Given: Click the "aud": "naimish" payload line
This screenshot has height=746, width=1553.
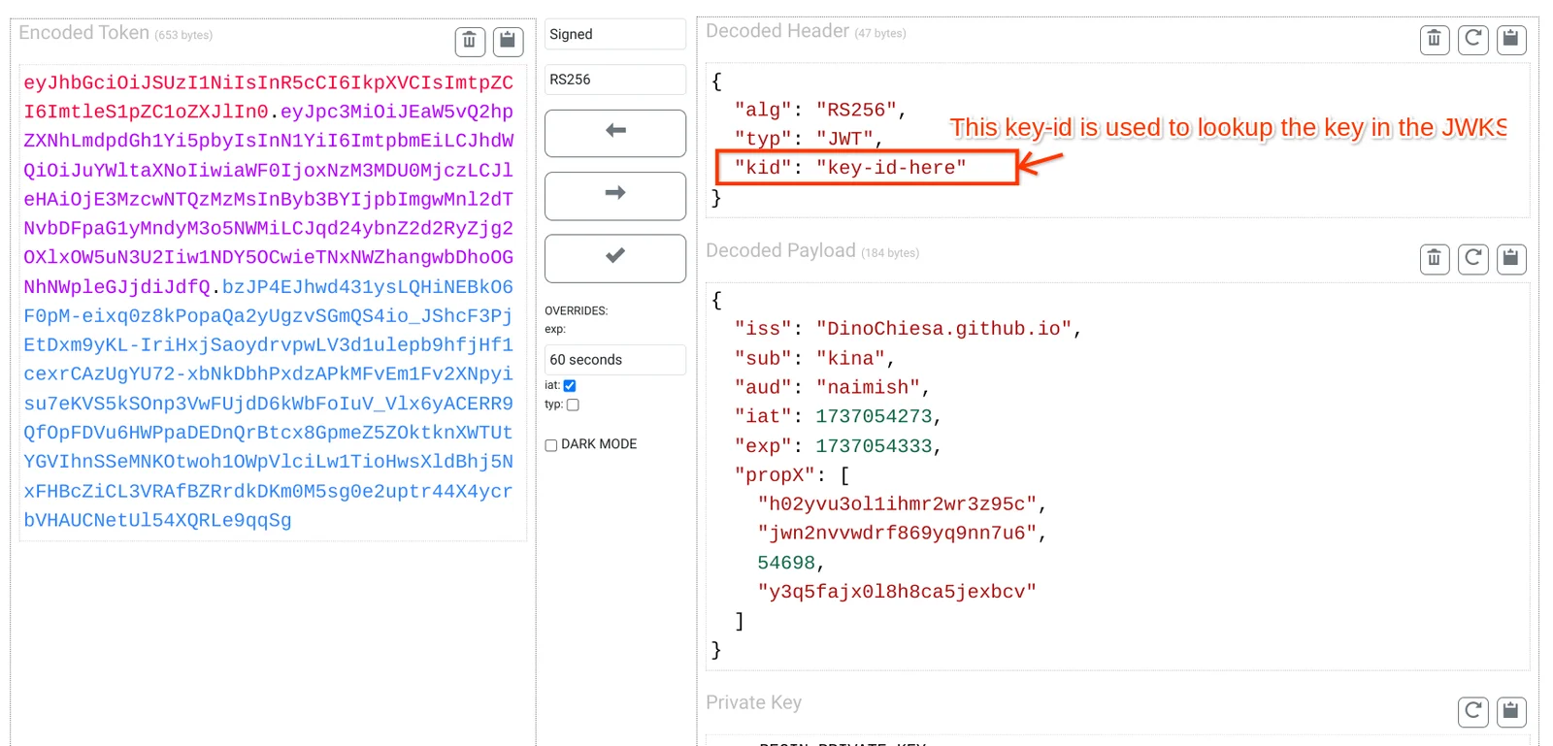Looking at the screenshot, I should click(832, 387).
